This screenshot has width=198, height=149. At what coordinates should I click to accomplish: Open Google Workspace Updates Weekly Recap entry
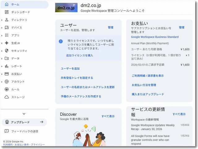(153, 127)
